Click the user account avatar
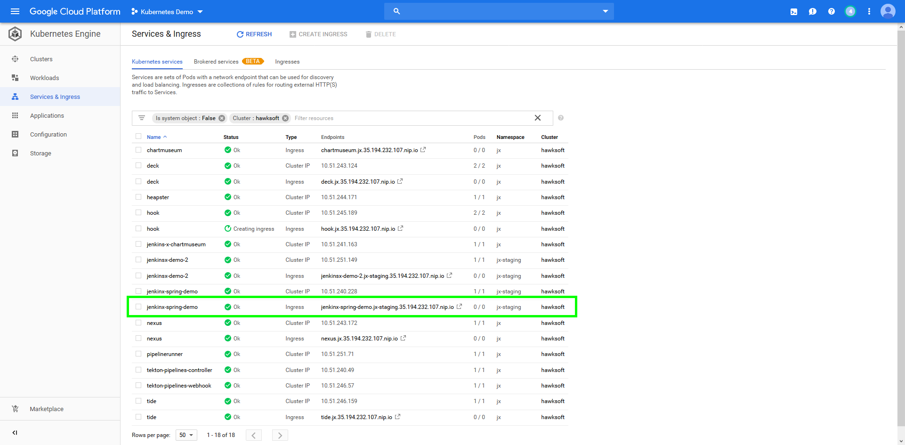 pos(888,11)
